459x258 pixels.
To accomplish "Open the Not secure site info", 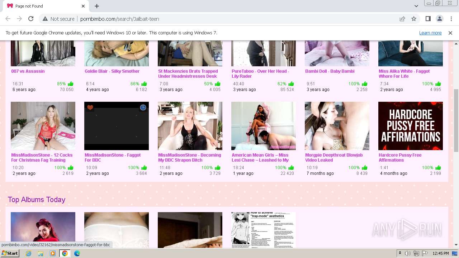I will [58, 19].
